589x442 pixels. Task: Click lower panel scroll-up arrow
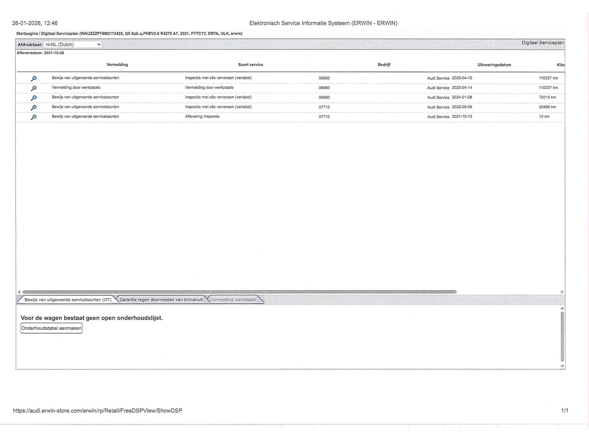pos(562,308)
